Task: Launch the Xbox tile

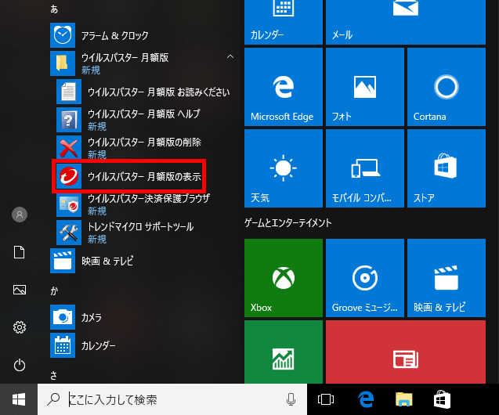Action: pos(282,278)
